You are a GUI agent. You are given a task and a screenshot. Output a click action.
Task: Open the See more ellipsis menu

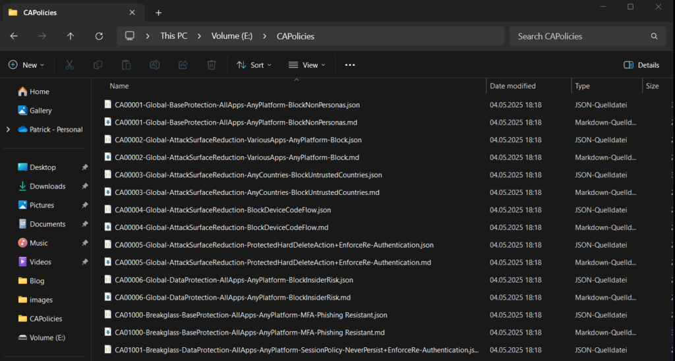click(350, 65)
